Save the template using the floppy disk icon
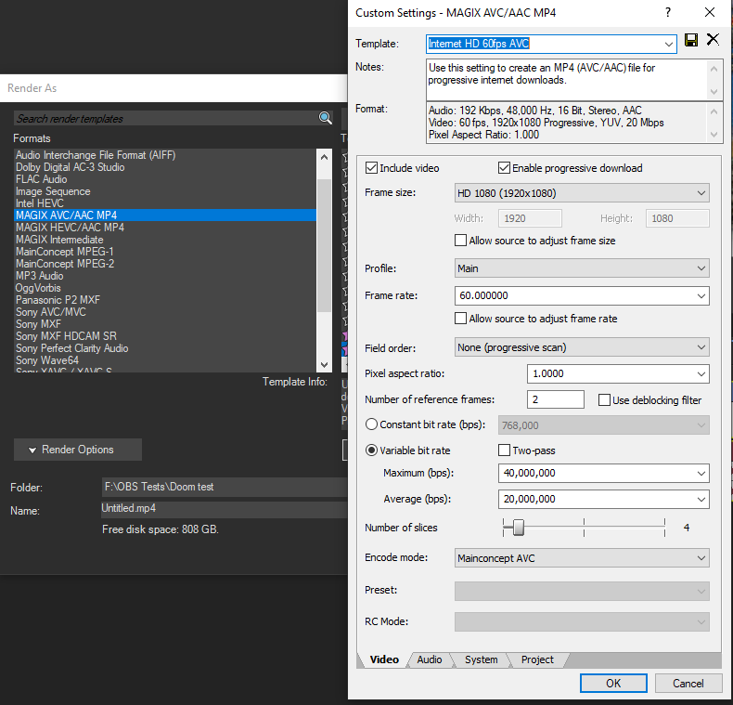 [691, 40]
